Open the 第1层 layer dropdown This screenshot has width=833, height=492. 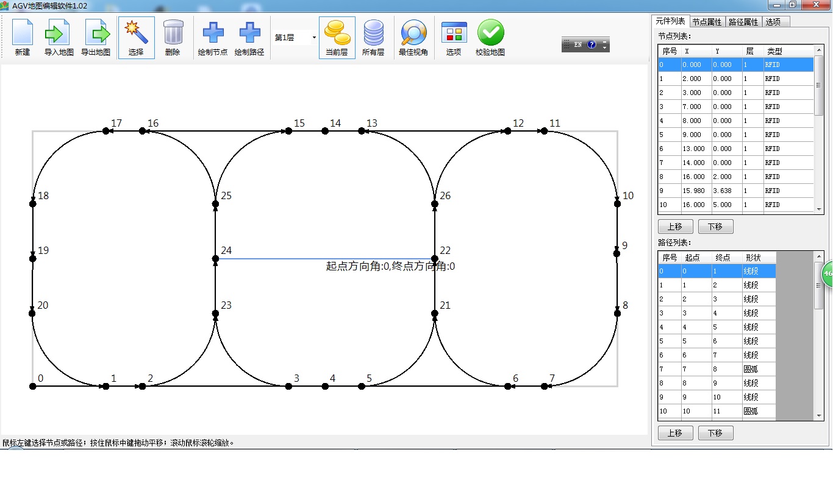click(x=314, y=38)
